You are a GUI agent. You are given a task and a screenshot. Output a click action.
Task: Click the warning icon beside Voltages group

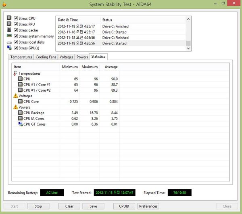(16, 96)
